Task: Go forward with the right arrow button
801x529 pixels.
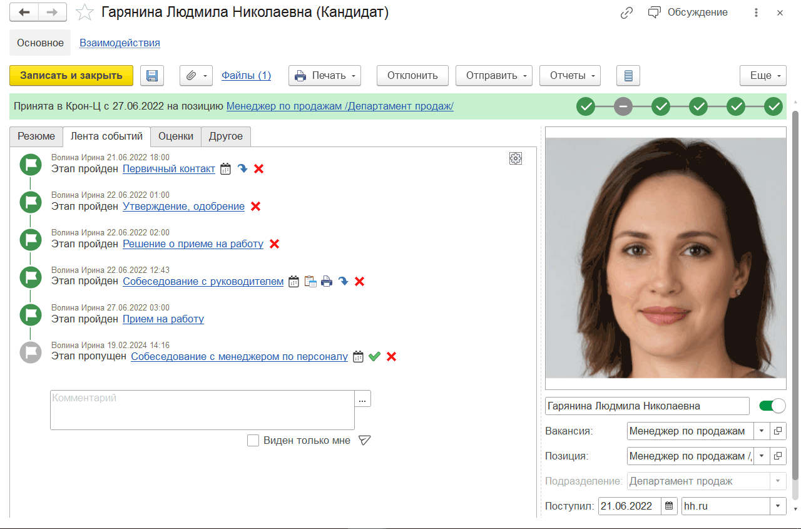Action: click(53, 13)
